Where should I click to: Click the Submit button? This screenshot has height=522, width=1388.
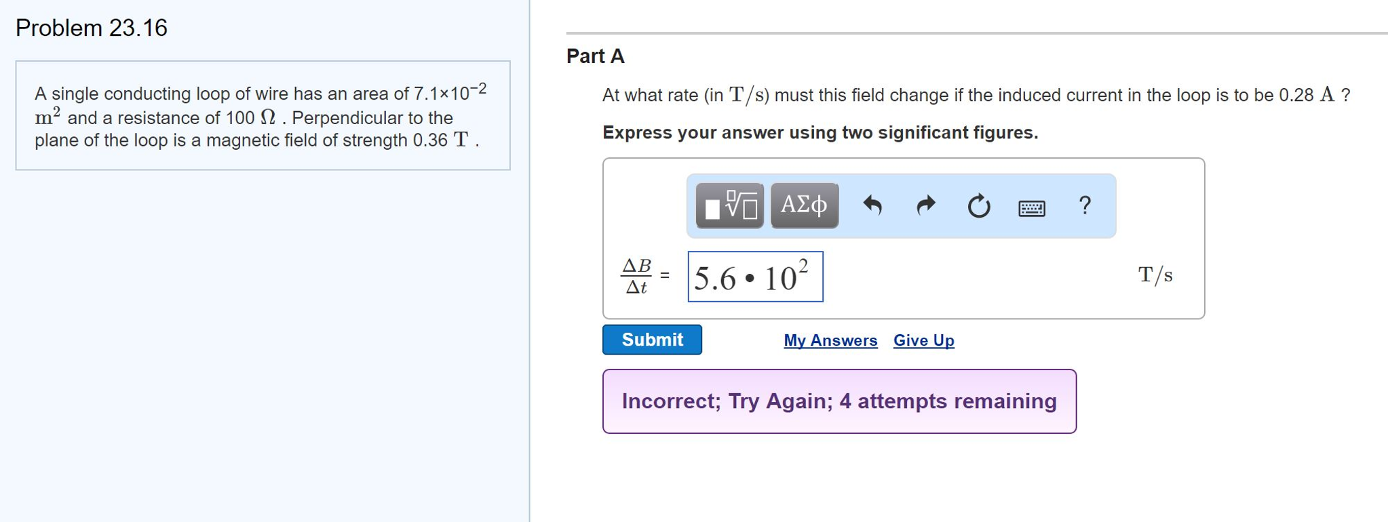[x=651, y=339]
